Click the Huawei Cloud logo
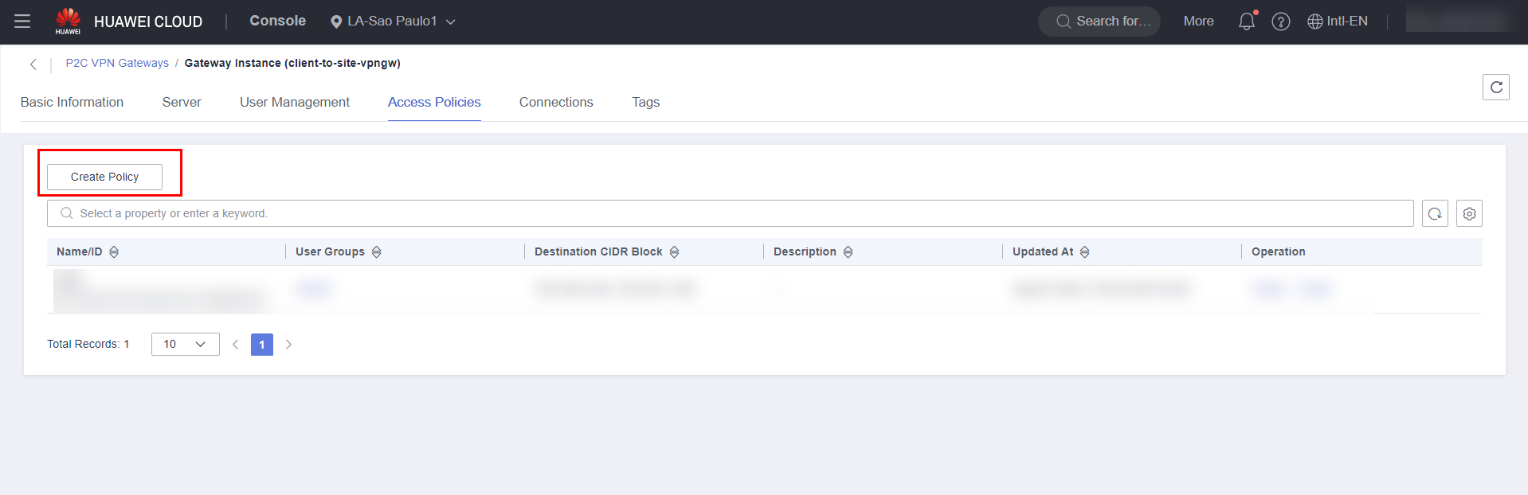This screenshot has width=1528, height=495. 68,21
